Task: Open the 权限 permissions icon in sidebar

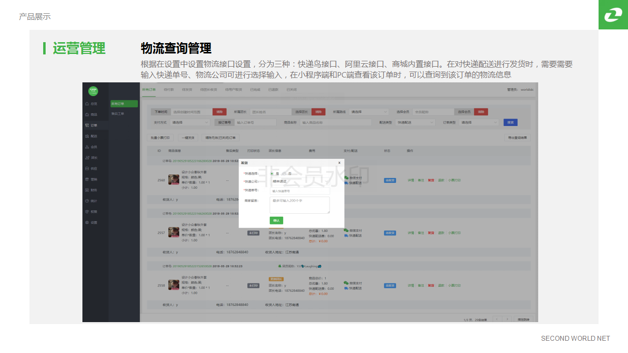Action: coord(87,212)
